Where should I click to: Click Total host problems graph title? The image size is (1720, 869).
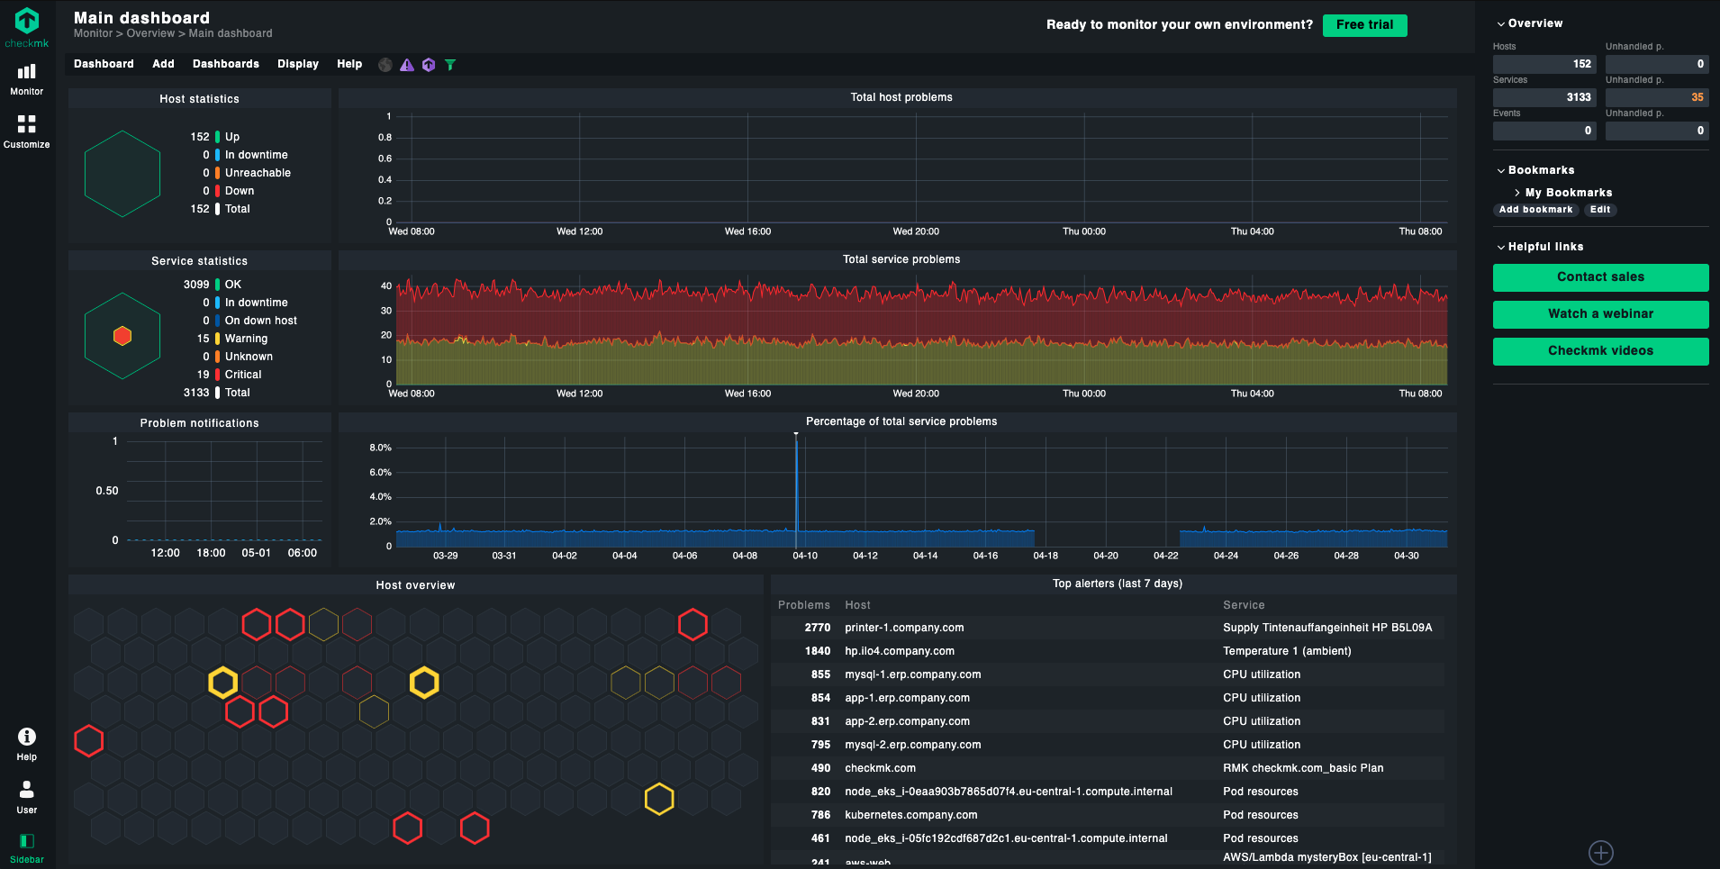coord(901,97)
